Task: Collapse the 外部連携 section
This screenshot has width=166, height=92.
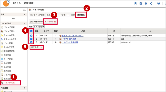Action: click(24, 88)
